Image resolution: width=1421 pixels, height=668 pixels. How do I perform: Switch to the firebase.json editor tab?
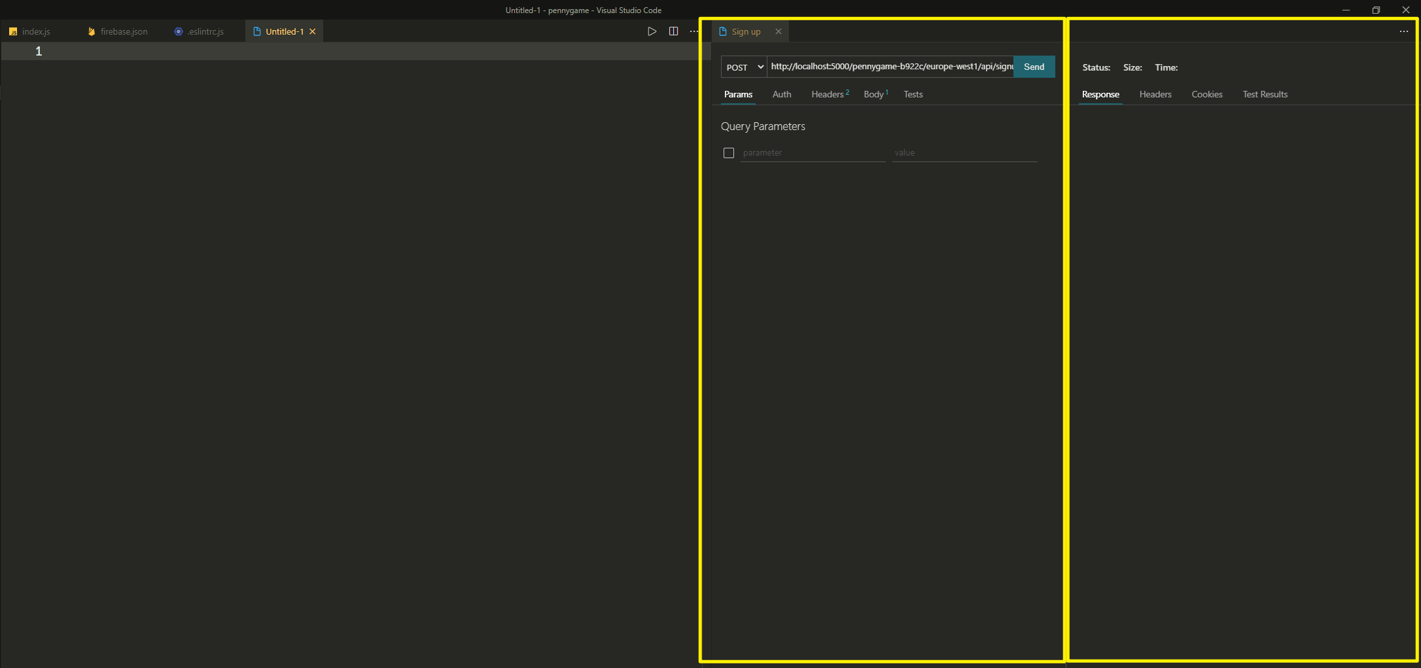tap(122, 31)
